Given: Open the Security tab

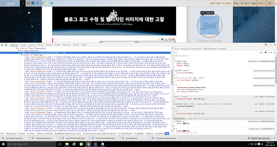Looking at the screenshot, I should pyautogui.click(x=76, y=45).
